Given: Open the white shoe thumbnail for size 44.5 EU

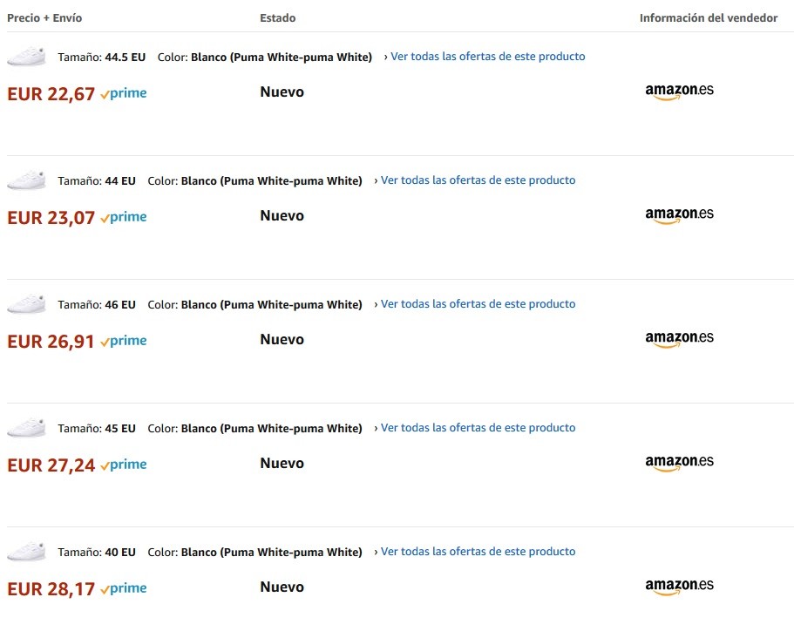Looking at the screenshot, I should (26, 57).
